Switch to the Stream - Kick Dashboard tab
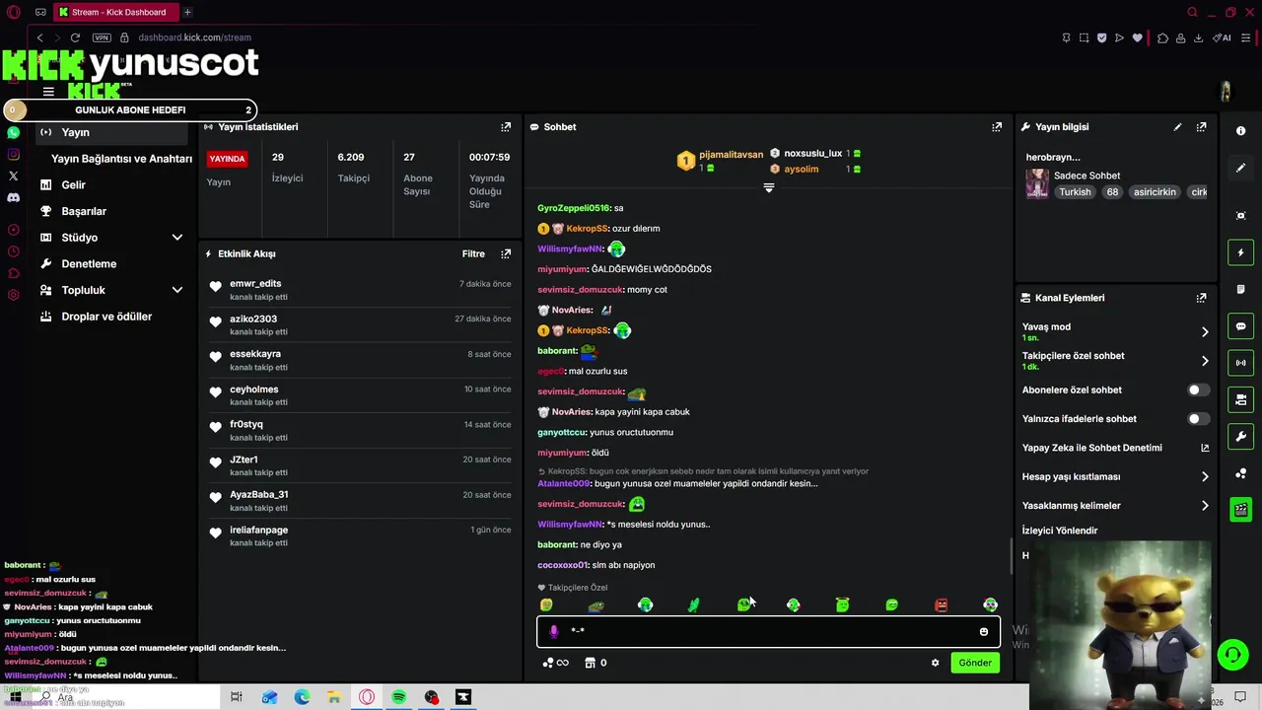 click(x=115, y=12)
